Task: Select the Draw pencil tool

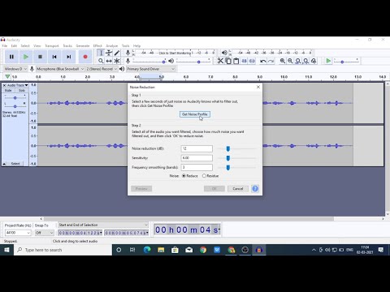Action: (117, 53)
